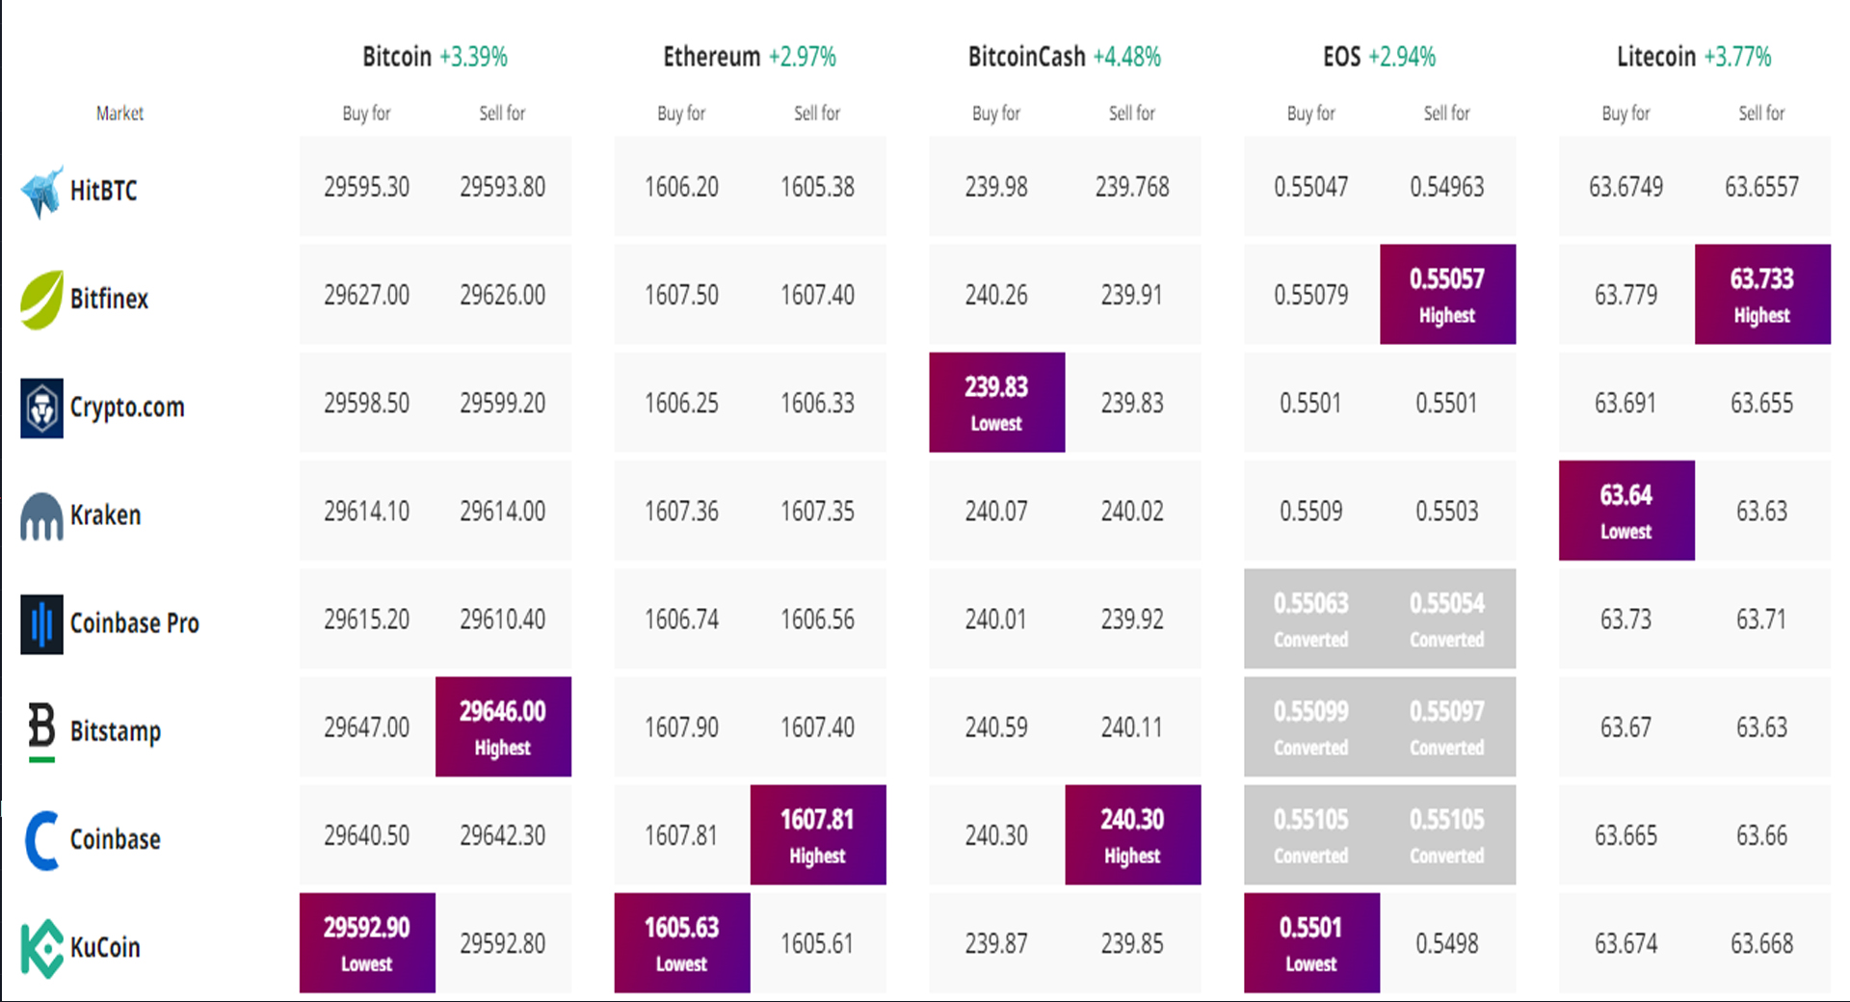Image resolution: width=1850 pixels, height=1002 pixels.
Task: Click Bitstamp's highest Bitcoin sell price 29646.00
Action: click(503, 726)
